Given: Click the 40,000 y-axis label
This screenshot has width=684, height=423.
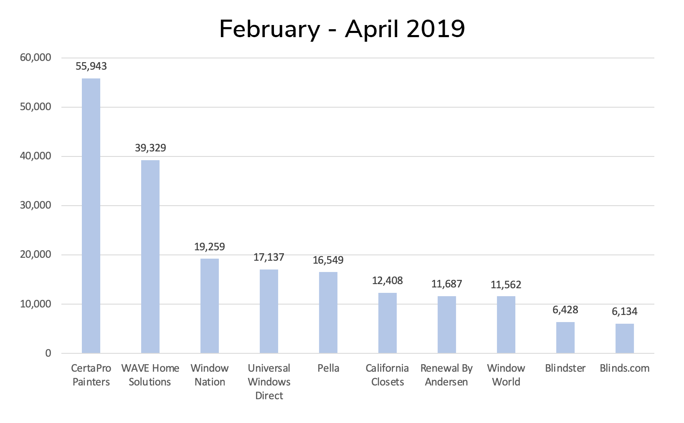Looking at the screenshot, I should (35, 156).
